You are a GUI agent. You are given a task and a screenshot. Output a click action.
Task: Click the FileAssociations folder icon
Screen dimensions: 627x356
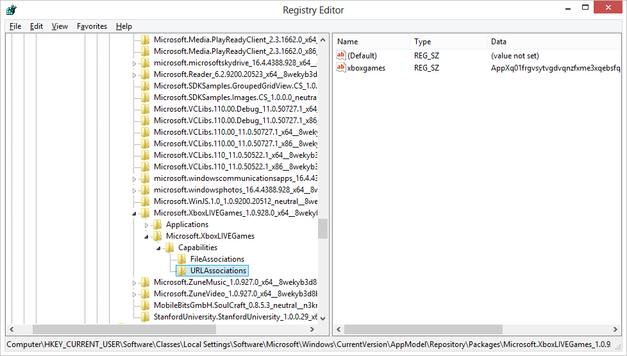point(181,260)
